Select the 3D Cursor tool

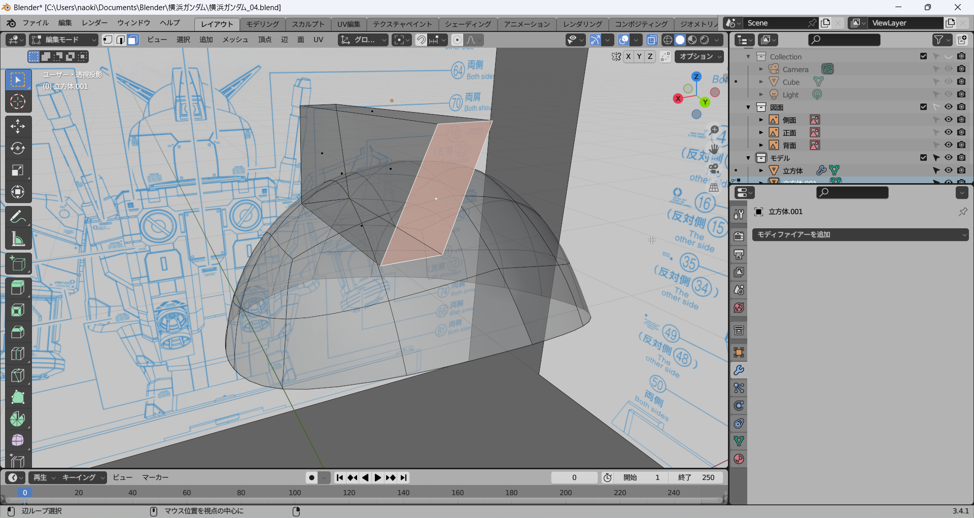click(x=18, y=102)
